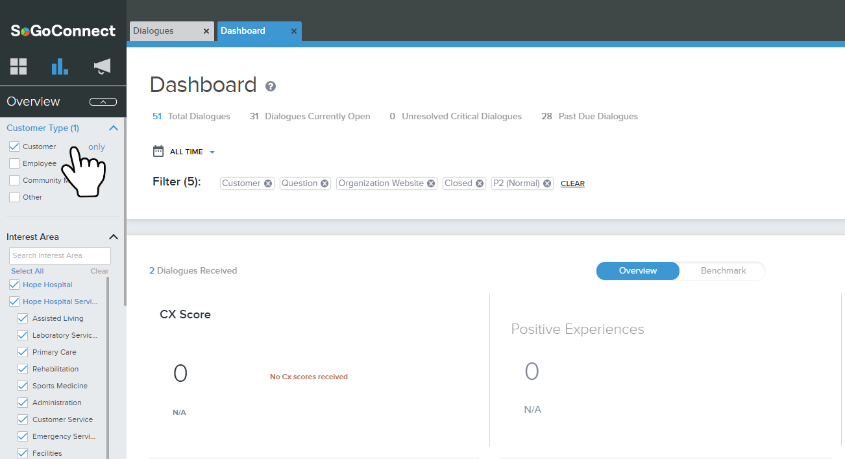The width and height of the screenshot is (845, 459).
Task: Uncheck the Rehabilitation checkbox
Action: [x=23, y=369]
